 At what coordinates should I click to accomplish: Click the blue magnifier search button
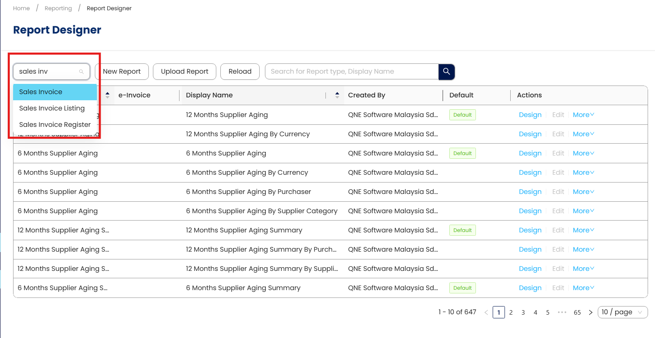(x=446, y=72)
